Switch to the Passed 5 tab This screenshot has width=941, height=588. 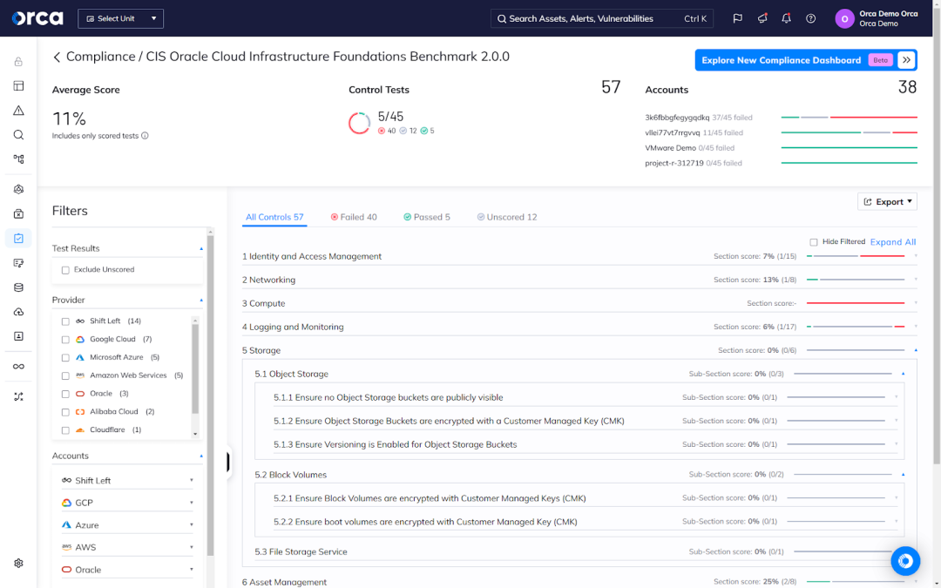[x=427, y=217]
